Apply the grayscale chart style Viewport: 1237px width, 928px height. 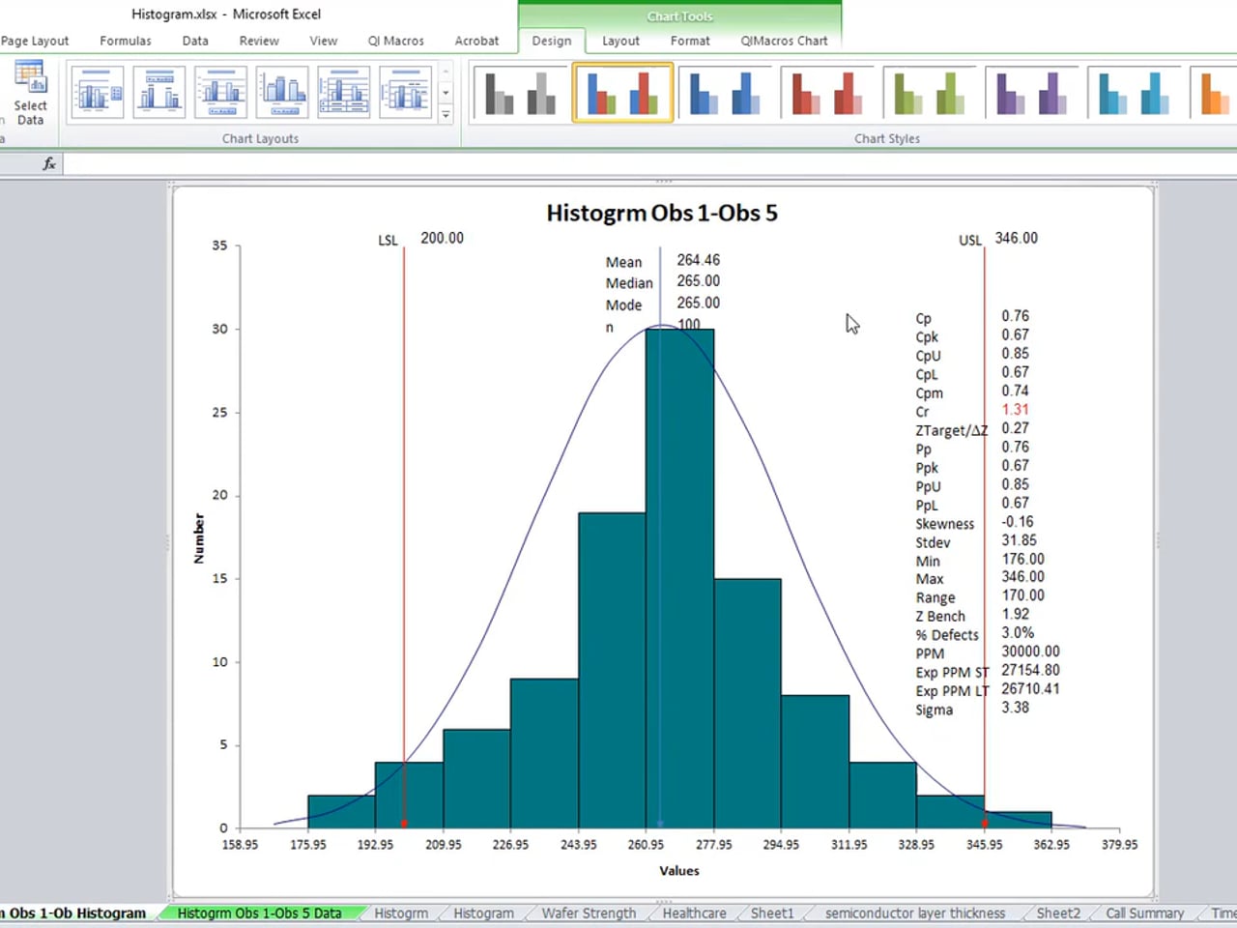click(520, 93)
